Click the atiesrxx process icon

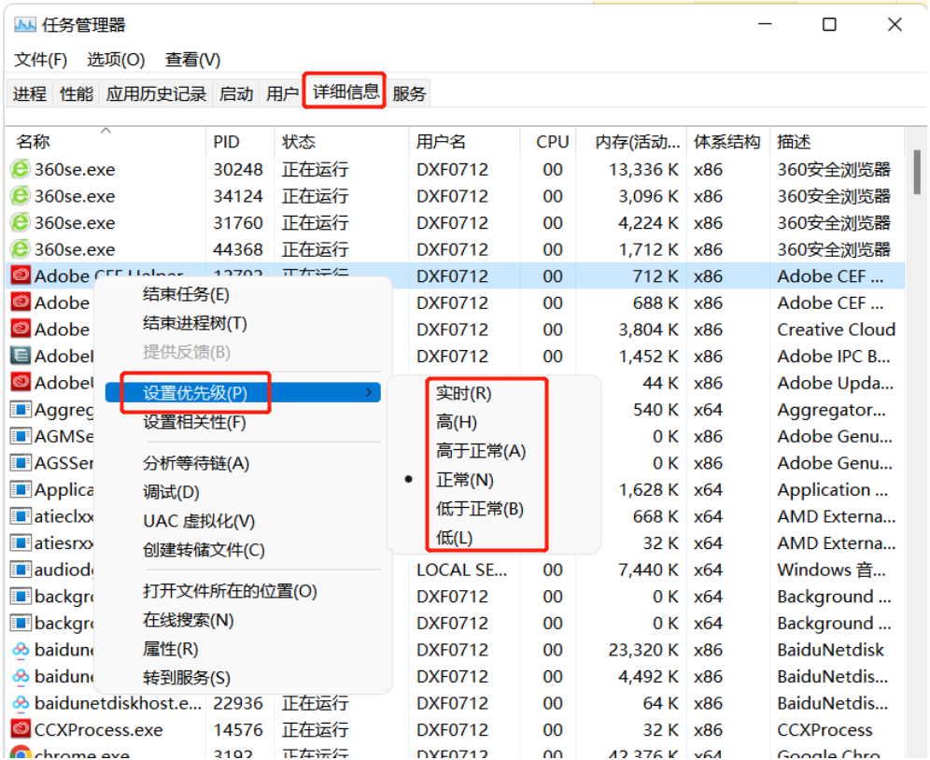[x=21, y=542]
